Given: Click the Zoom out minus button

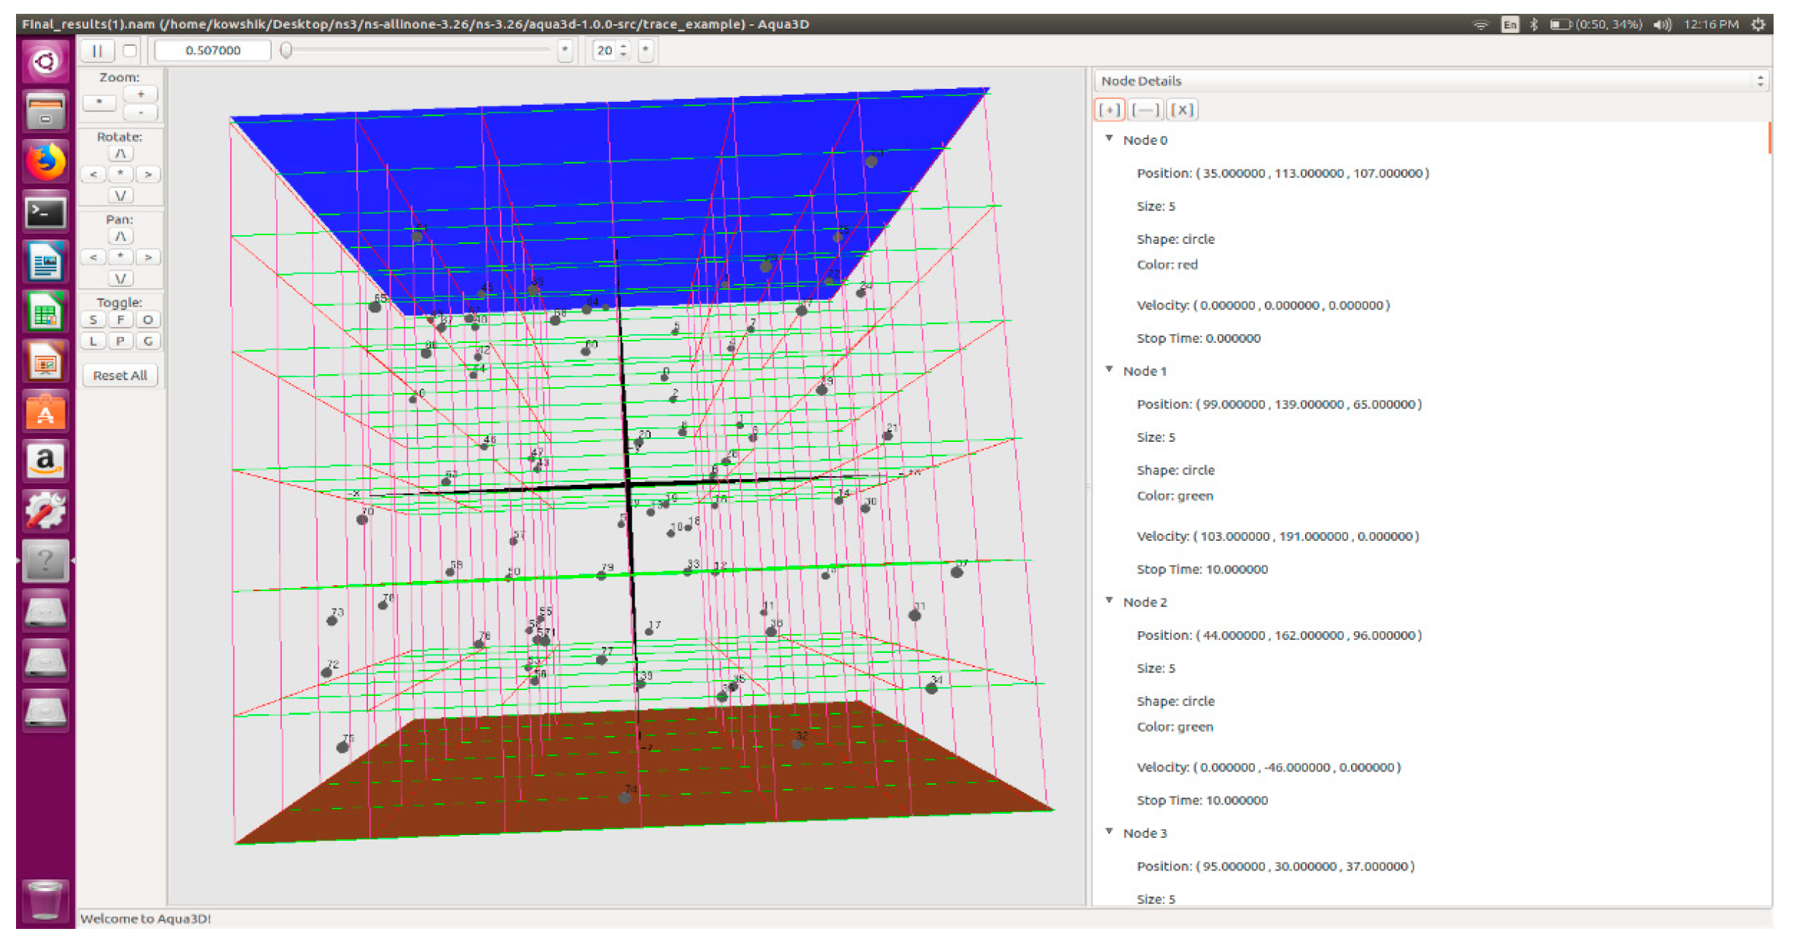Looking at the screenshot, I should [x=141, y=112].
